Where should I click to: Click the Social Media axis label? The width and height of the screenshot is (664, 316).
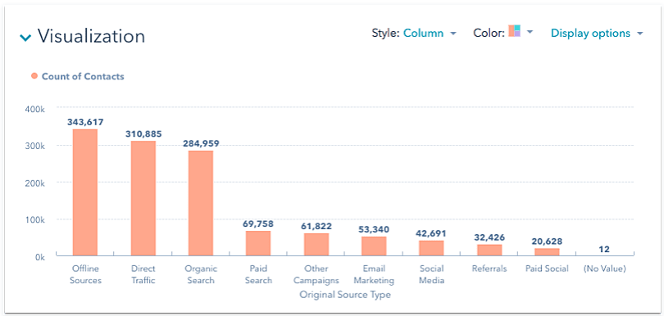[431, 274]
